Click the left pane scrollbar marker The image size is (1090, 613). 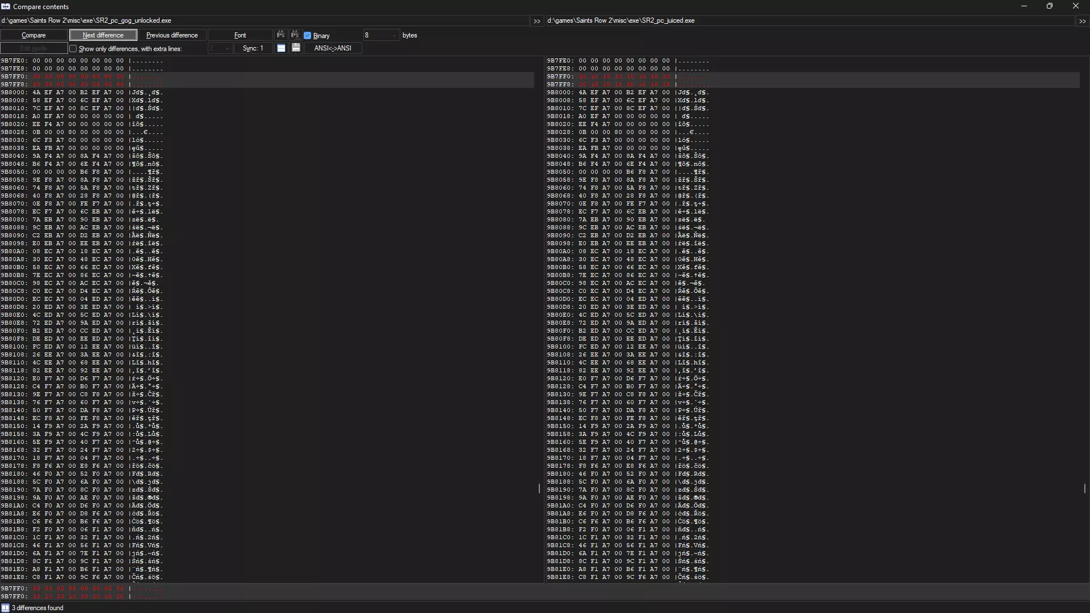pyautogui.click(x=539, y=488)
